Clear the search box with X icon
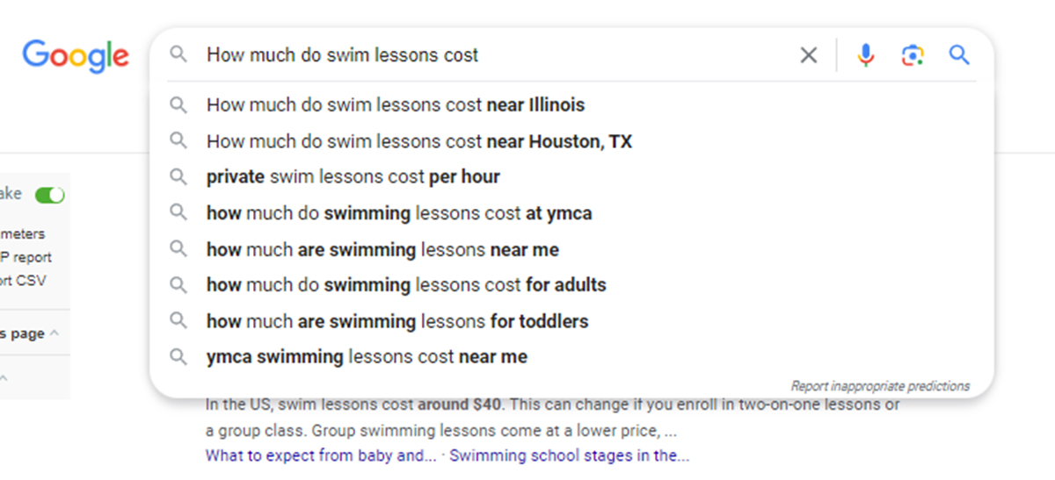 point(808,55)
